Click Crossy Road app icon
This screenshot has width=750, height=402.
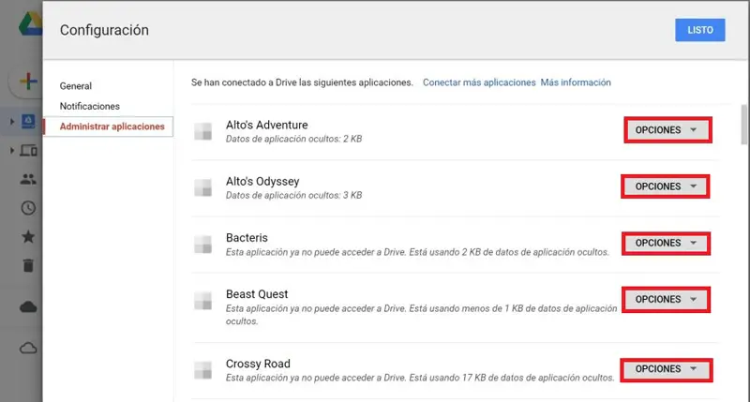202,370
